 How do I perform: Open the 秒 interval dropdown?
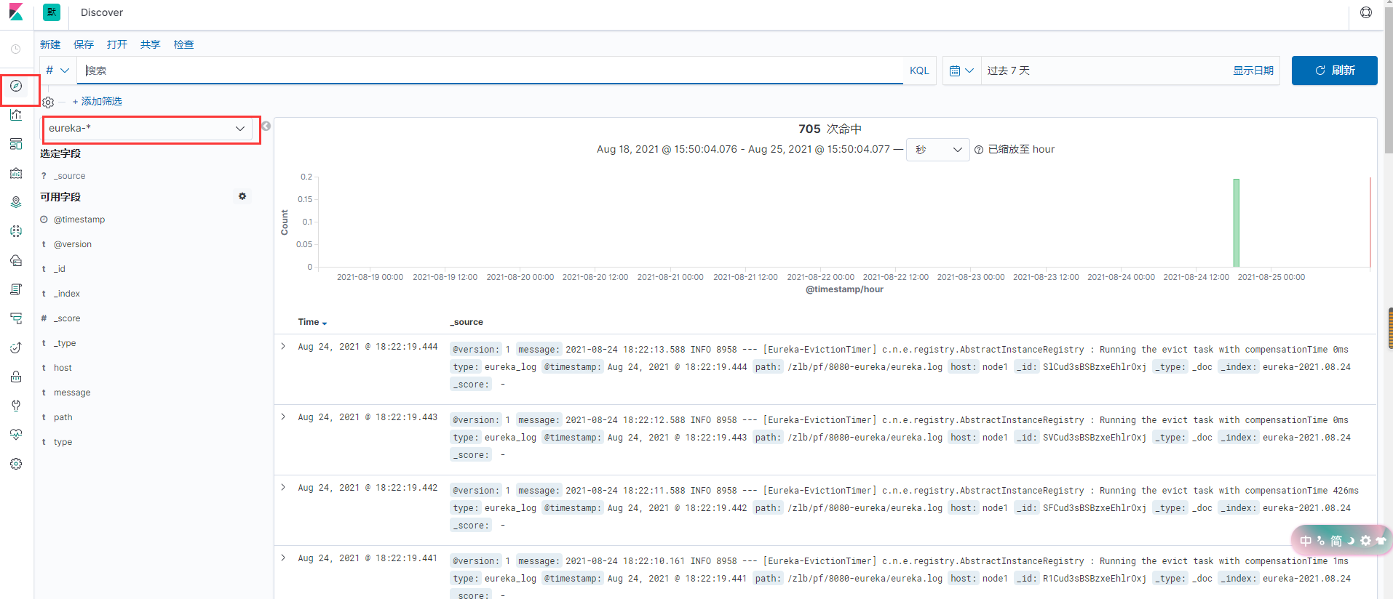pos(937,150)
